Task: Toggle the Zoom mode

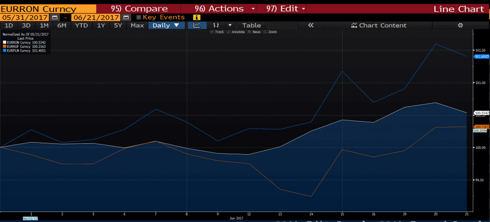Action: click(x=270, y=32)
